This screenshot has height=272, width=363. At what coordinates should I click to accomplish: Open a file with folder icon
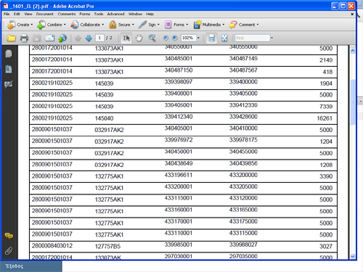11,38
